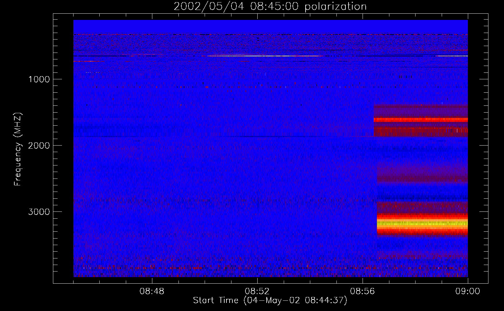The width and height of the screenshot is (504, 311).
Task: Click the plot title '2002/05/04 08:45:00 polarization'
Action: tap(270, 6)
